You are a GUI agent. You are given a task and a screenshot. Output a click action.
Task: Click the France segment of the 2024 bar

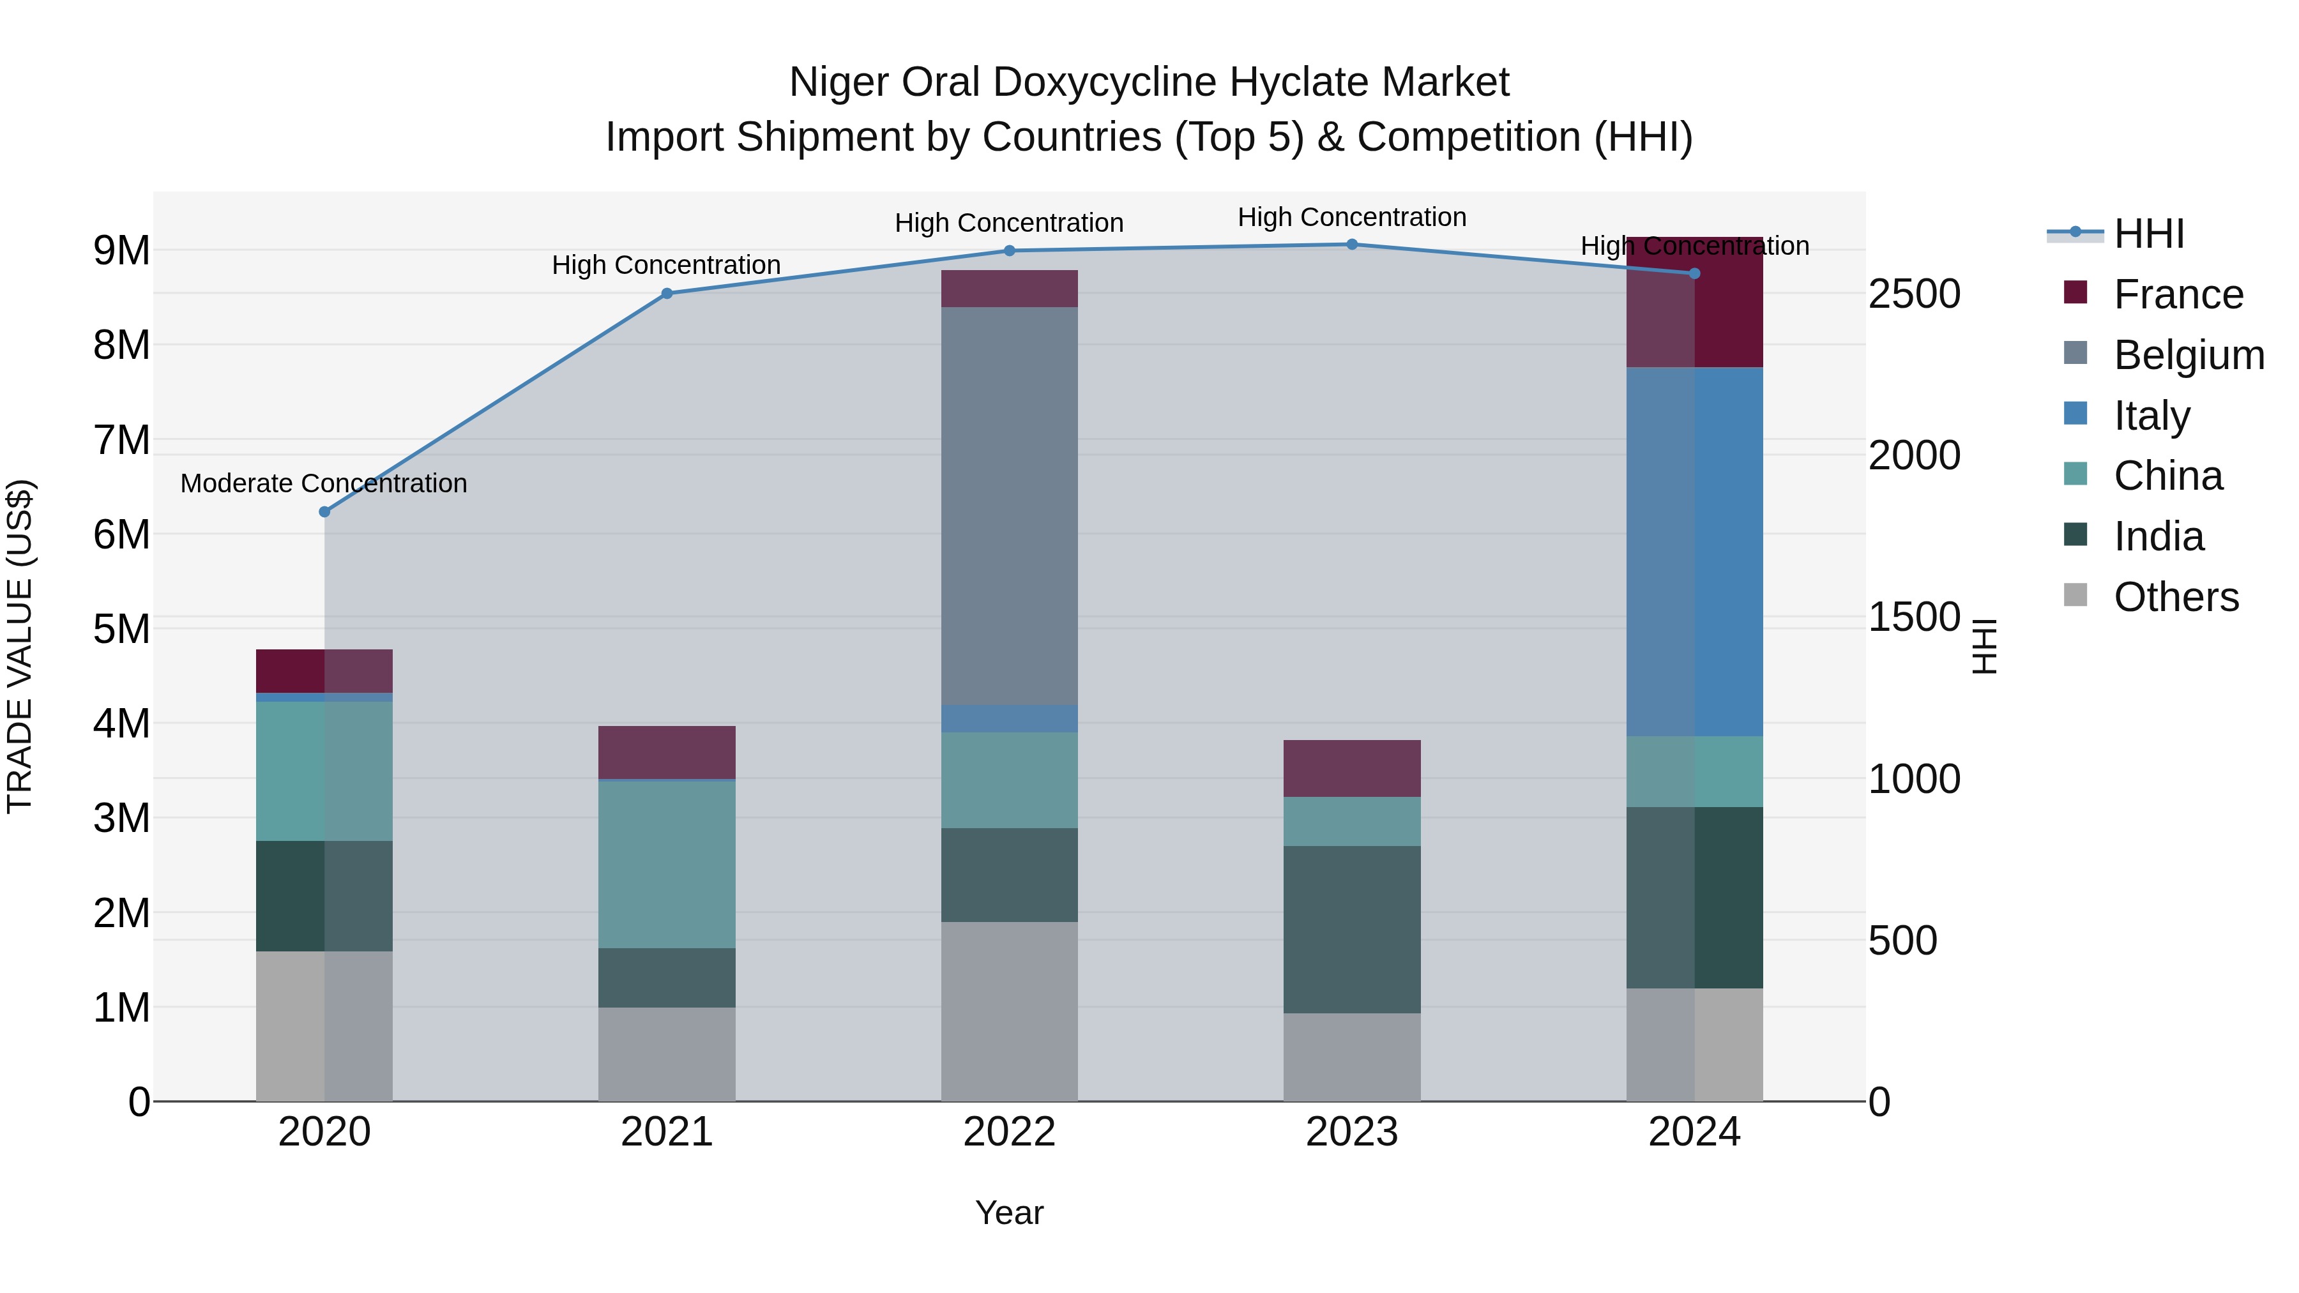pos(1695,303)
